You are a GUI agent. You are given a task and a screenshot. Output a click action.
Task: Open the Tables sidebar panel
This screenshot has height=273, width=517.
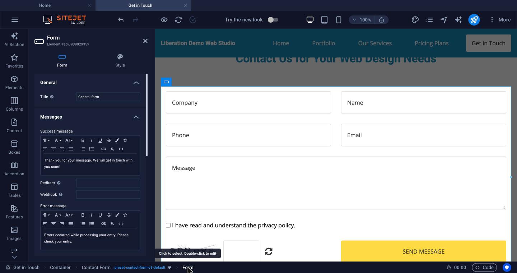coord(14,190)
